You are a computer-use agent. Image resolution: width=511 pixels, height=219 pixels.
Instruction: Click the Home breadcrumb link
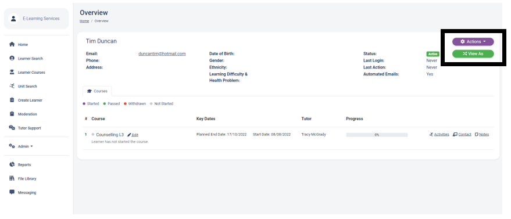tap(84, 21)
